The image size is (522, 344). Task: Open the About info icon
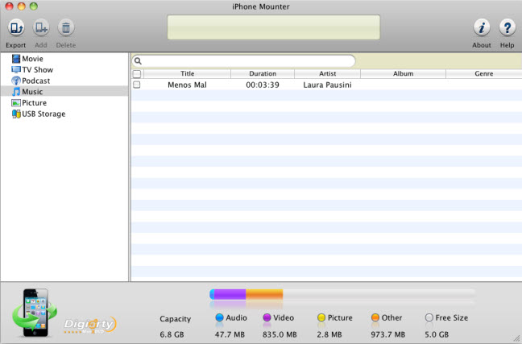pyautogui.click(x=482, y=27)
